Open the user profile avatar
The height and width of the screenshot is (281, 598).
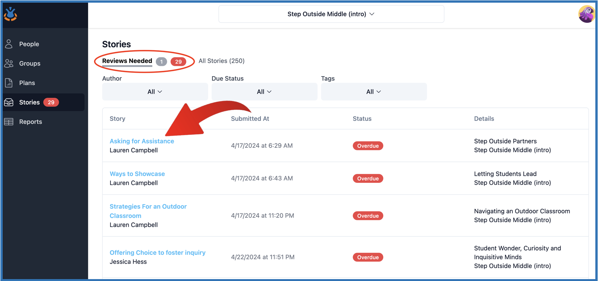(x=586, y=14)
